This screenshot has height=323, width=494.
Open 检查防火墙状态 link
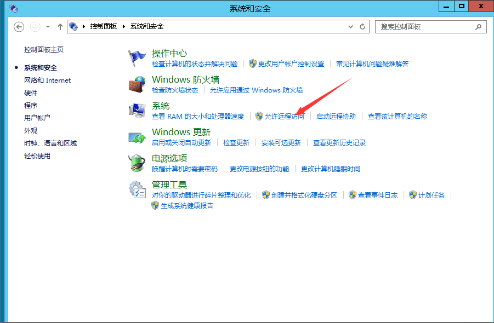(175, 90)
